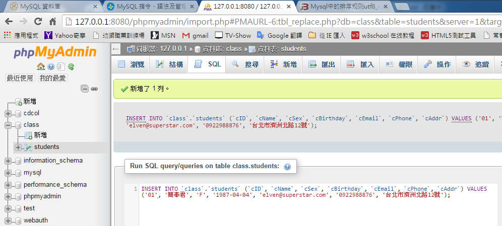Click the 我的最愛 favorites button
Screen dimensions: 502x226
tap(53, 78)
